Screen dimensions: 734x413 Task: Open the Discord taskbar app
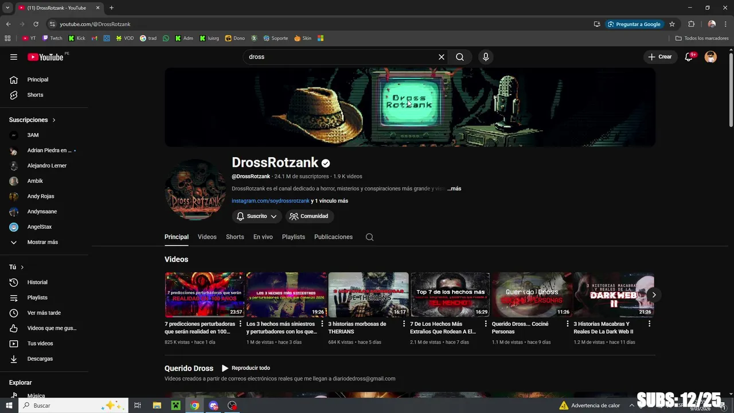tap(214, 406)
